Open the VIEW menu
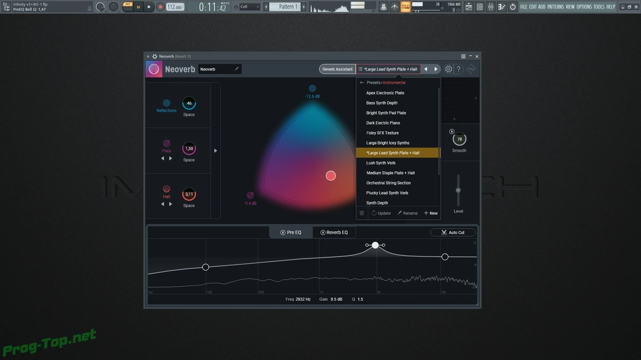 tap(570, 7)
